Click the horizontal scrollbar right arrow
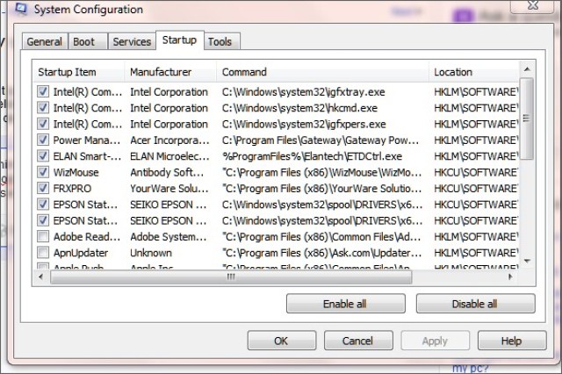Viewport: 562px width, 374px height. coord(510,277)
